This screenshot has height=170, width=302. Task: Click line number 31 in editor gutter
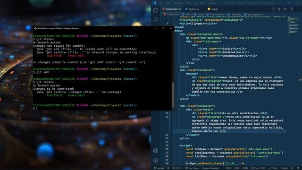(167, 117)
